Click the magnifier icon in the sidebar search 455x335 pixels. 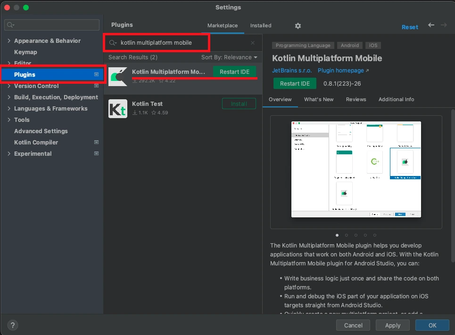(x=10, y=24)
